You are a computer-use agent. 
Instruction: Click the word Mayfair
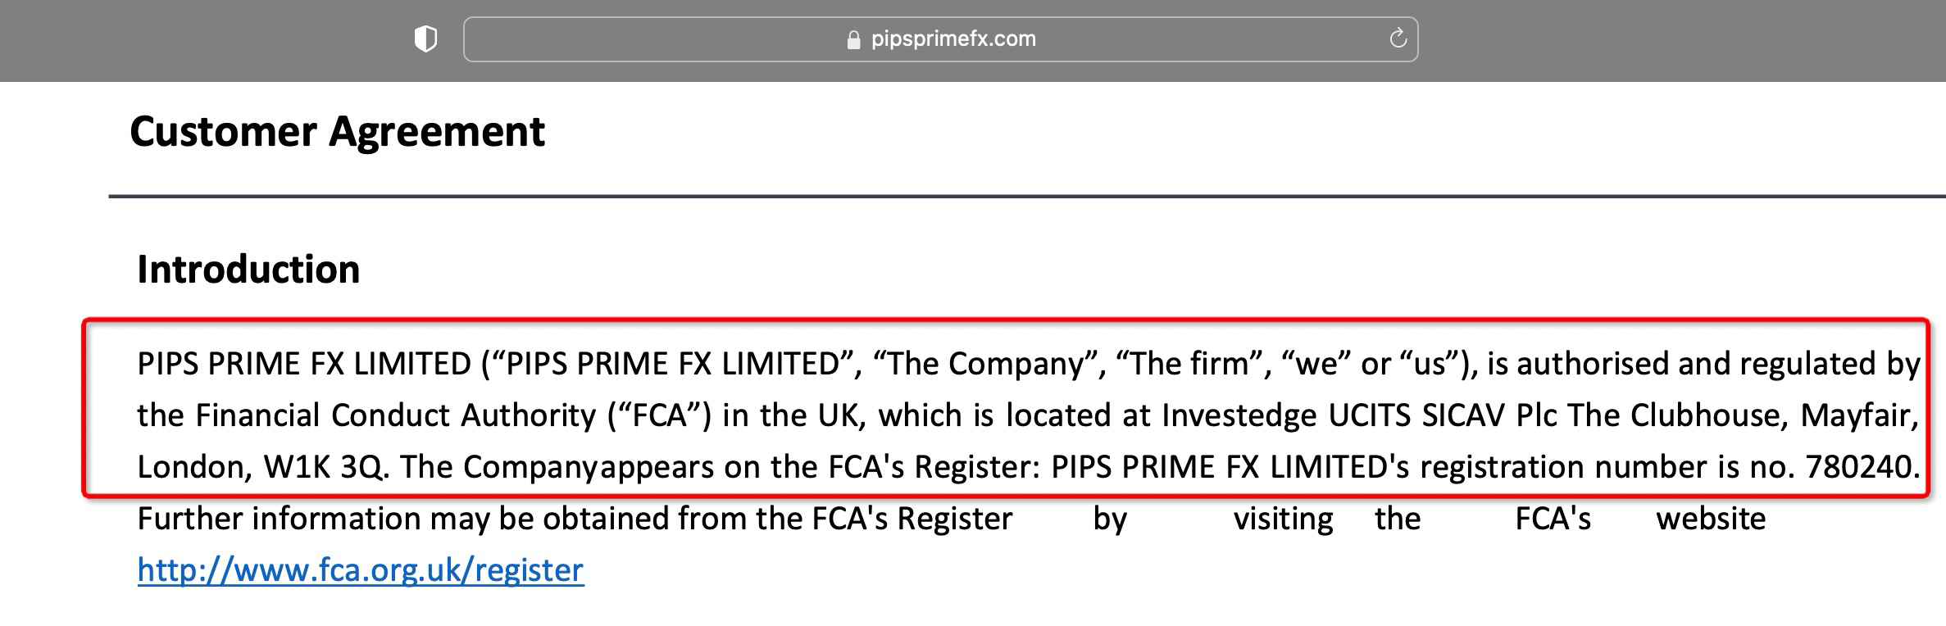1857,415
